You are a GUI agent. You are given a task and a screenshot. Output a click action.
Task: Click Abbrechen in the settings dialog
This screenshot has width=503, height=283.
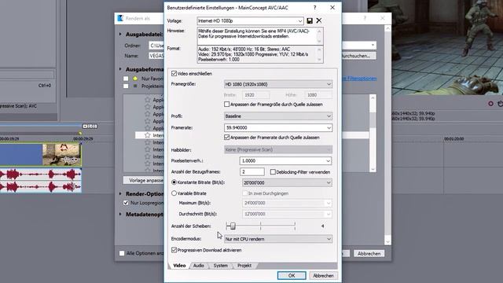point(323,276)
